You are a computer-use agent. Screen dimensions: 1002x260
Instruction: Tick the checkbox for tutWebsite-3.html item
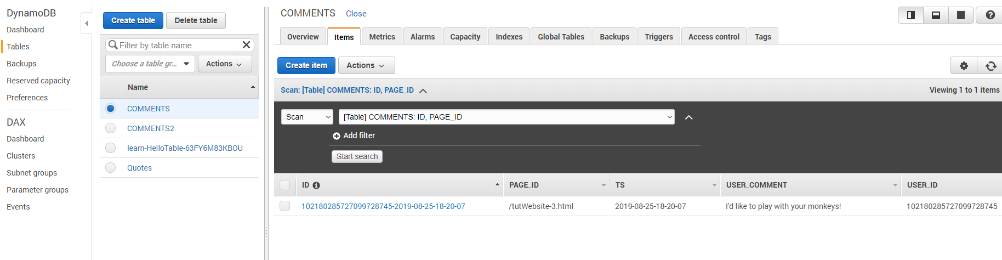click(x=285, y=206)
